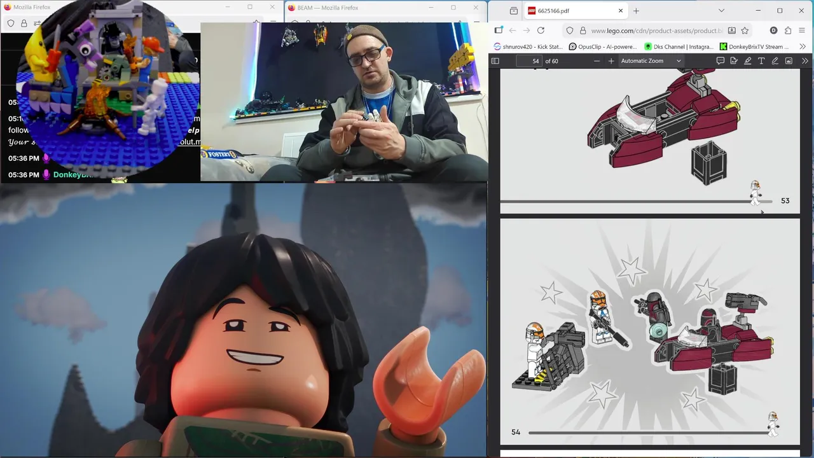814x458 pixels.
Task: Open the Firefox hamburger application menu
Action: (802, 31)
